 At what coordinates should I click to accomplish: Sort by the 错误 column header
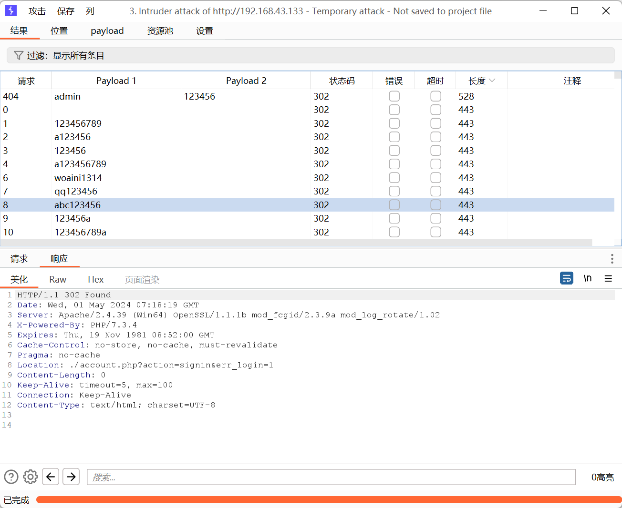(394, 81)
